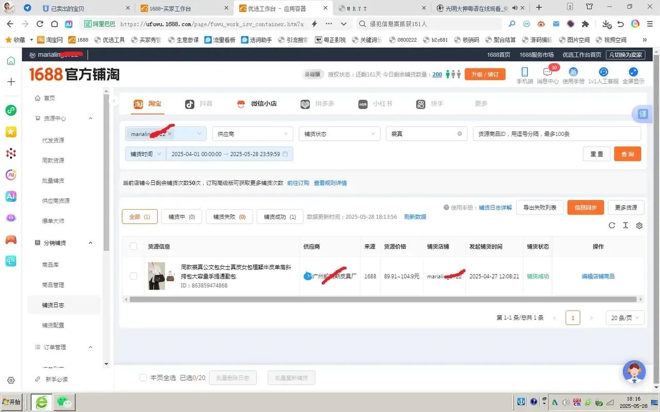Open the 供应商 dropdown filter
The height and width of the screenshot is (412, 660).
253,134
